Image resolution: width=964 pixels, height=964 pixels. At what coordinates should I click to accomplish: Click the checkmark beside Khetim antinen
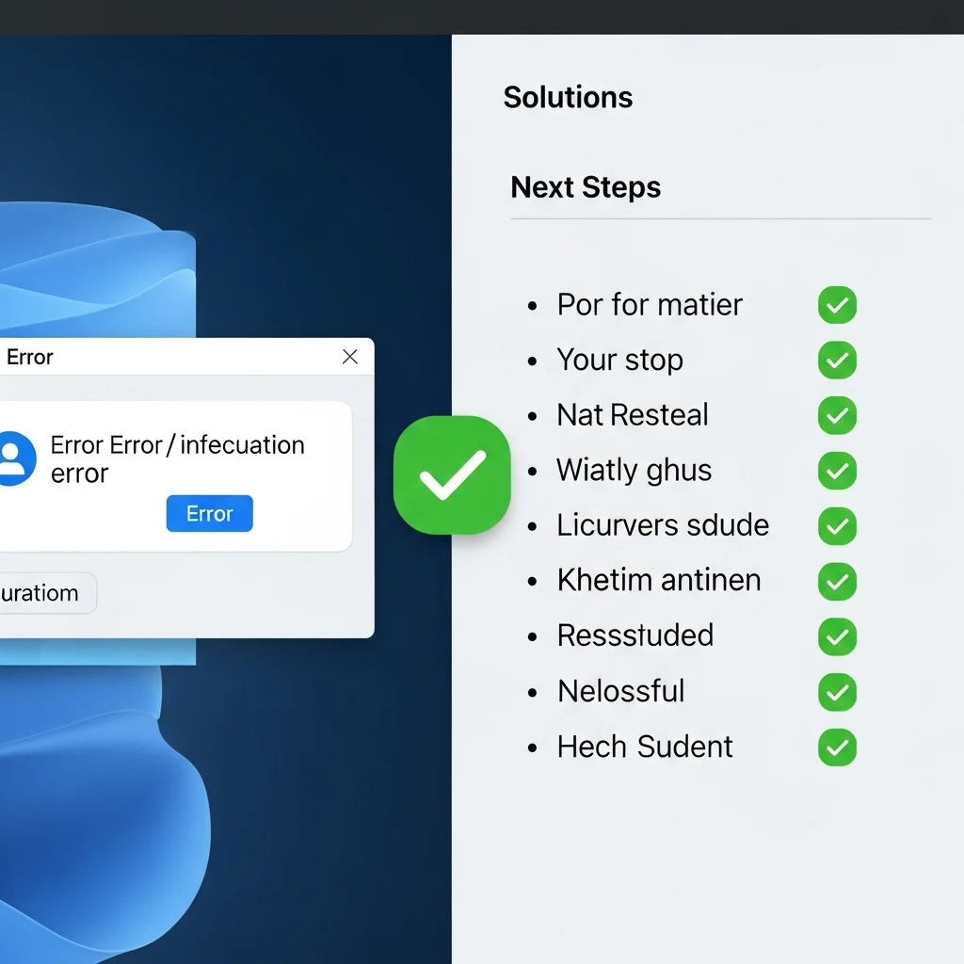pos(836,581)
